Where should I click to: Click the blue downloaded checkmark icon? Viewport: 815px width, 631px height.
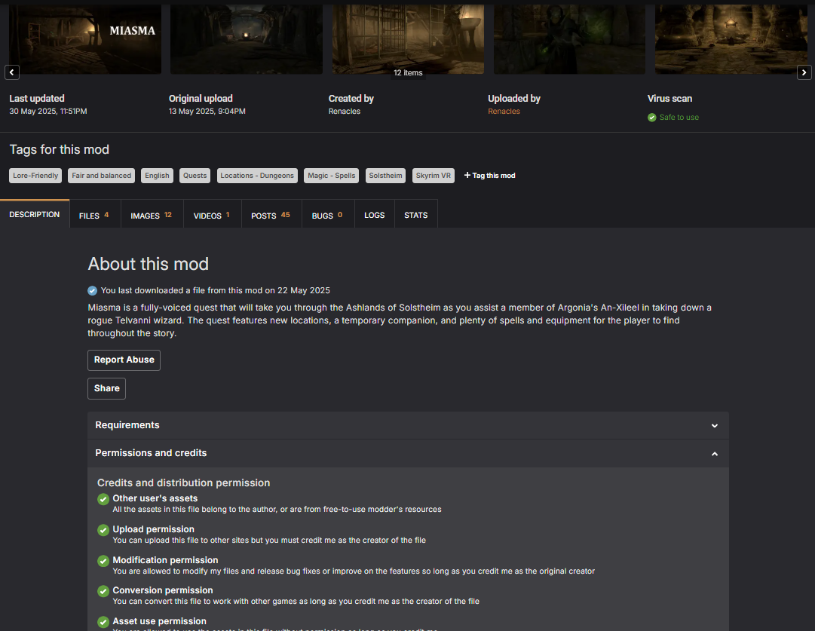coord(92,290)
